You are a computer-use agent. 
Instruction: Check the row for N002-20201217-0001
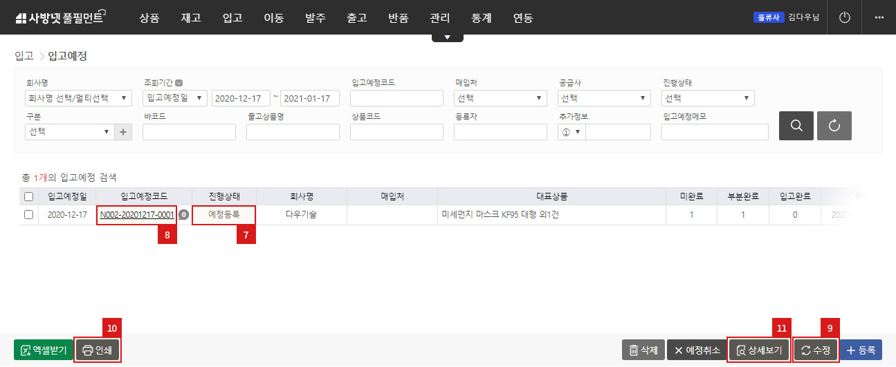(28, 215)
